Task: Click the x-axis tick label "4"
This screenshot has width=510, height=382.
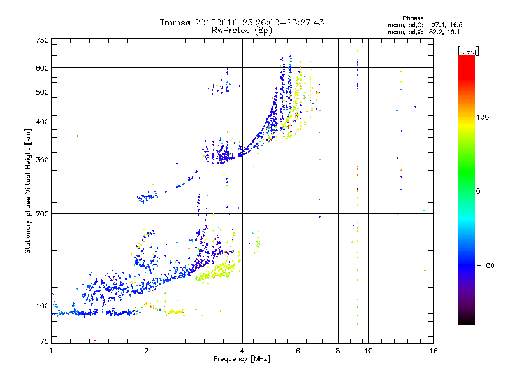Action: (x=242, y=351)
